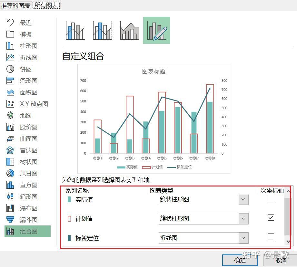Select the 瀑布图 chart category

point(28,208)
